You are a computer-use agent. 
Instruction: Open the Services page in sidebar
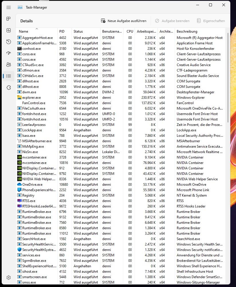pos(8,88)
